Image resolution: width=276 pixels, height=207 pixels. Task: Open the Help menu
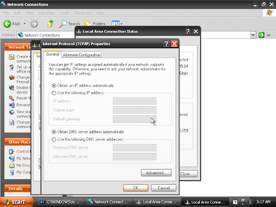pos(100,13)
